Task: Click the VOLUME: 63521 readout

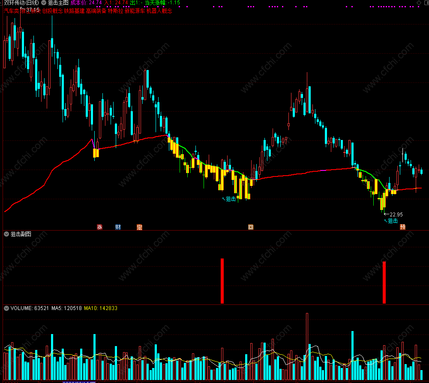Action: (30, 308)
